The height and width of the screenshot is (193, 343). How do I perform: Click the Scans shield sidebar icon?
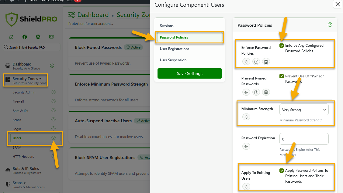(x=8, y=184)
